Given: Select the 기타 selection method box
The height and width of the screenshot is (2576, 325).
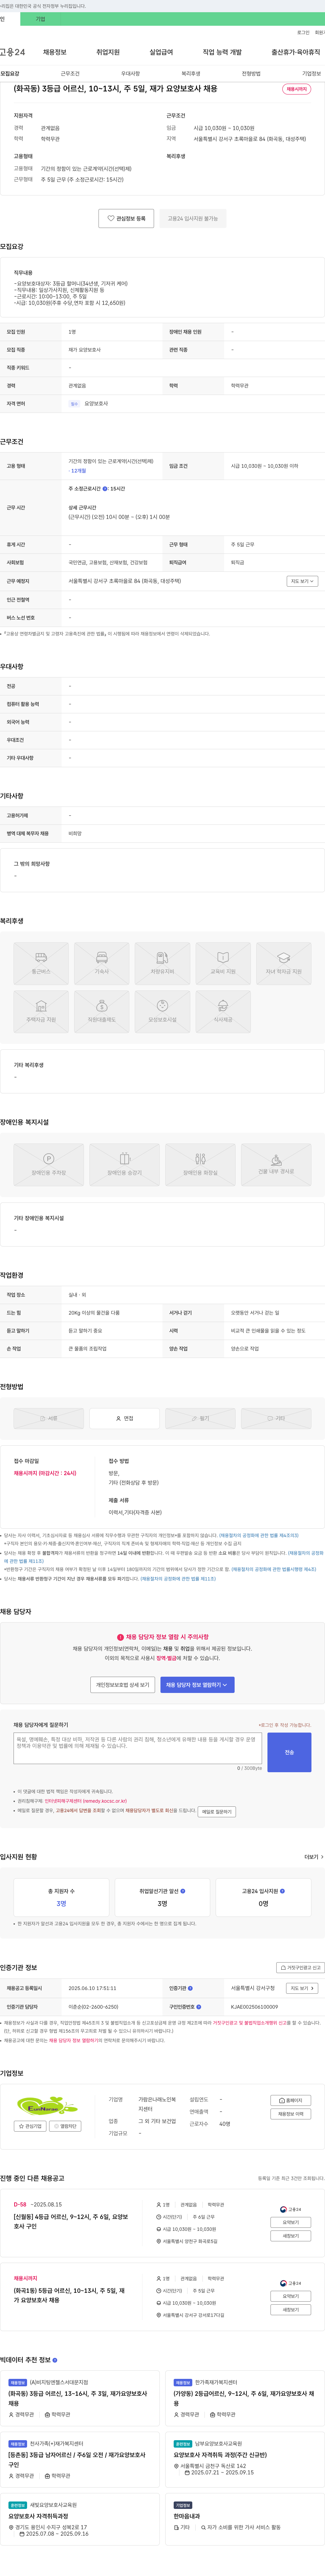Looking at the screenshot, I should [276, 1418].
